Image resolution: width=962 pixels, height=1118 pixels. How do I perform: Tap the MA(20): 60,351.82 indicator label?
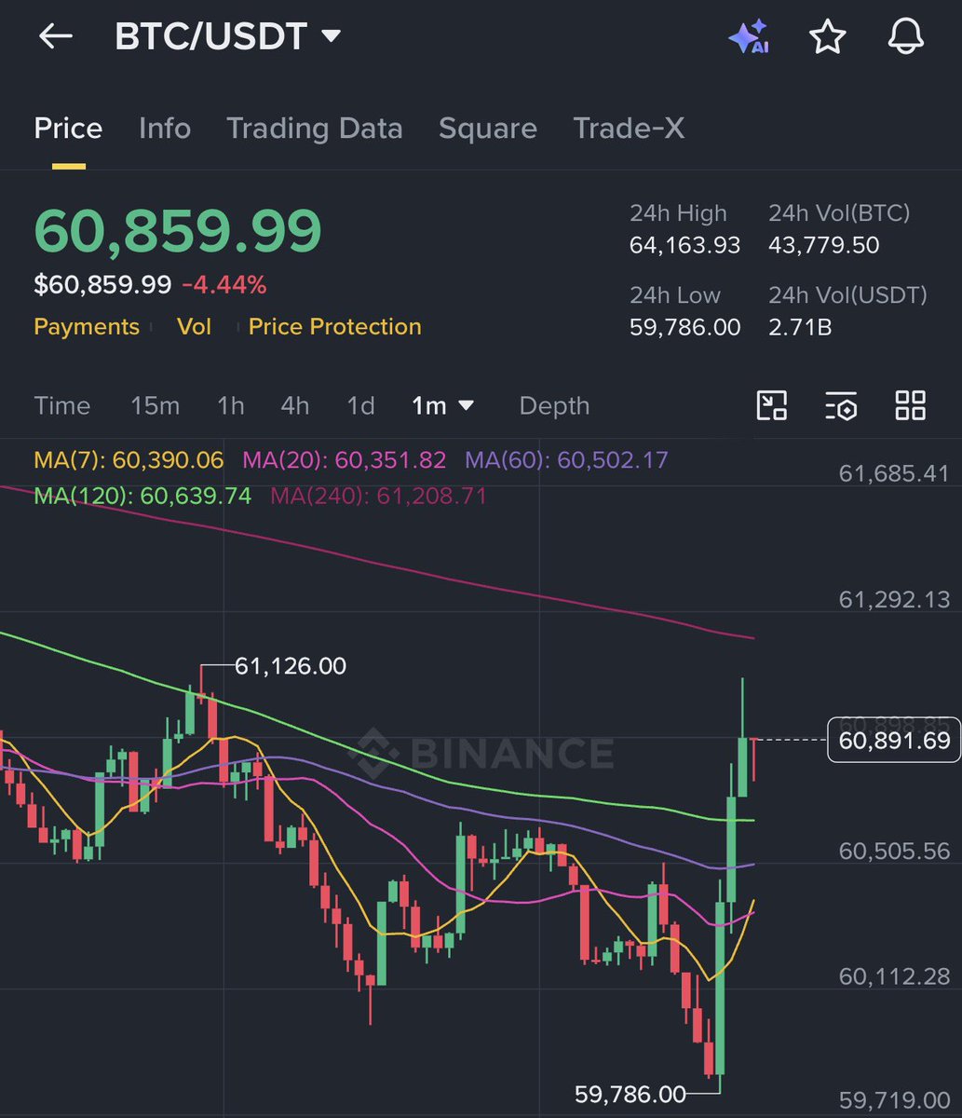(345, 460)
